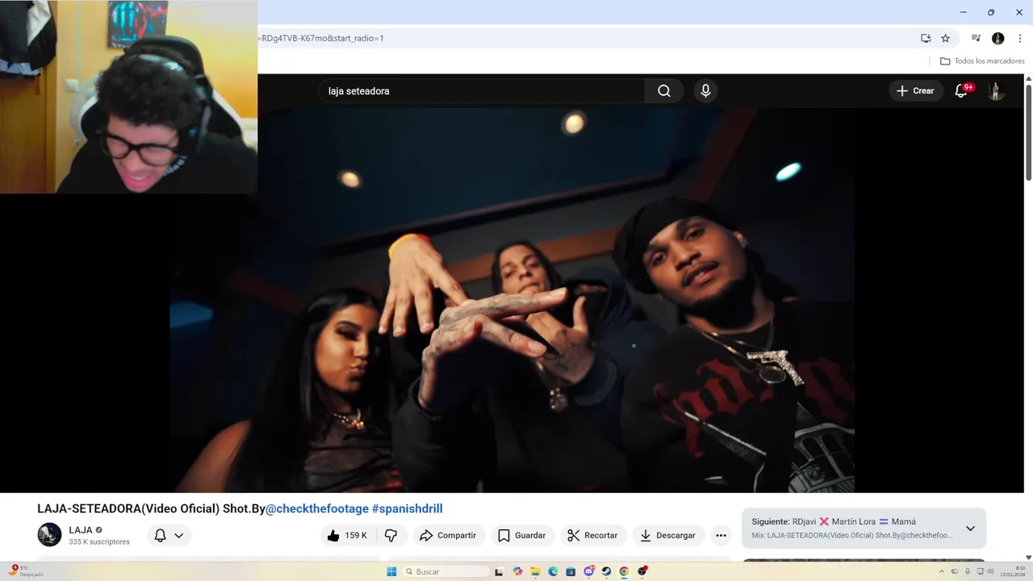The height and width of the screenshot is (581, 1033).
Task: Open Discord from the taskbar
Action: click(x=589, y=571)
